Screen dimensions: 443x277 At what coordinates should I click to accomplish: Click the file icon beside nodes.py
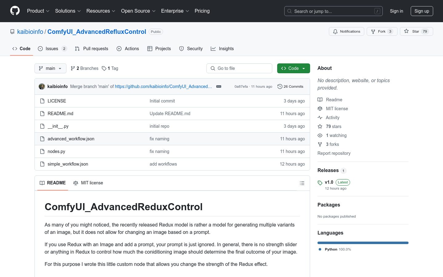(42, 151)
